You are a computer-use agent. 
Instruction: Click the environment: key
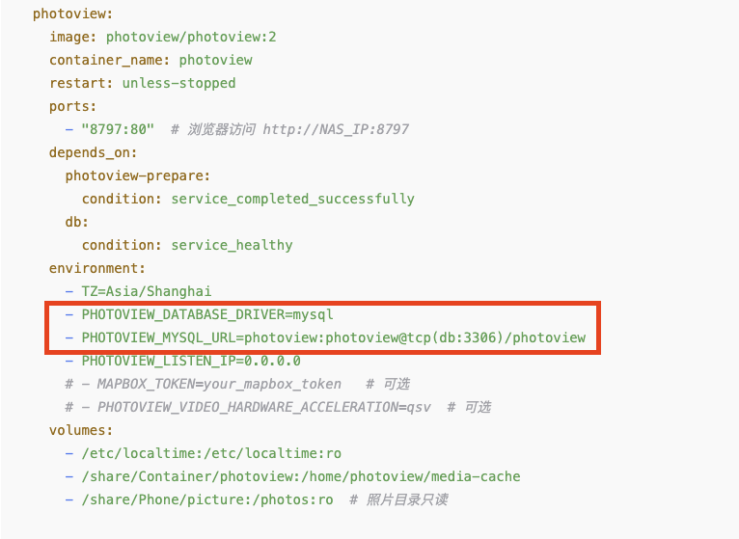point(96,268)
